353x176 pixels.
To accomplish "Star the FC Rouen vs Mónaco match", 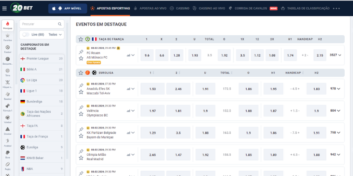I will pyautogui.click(x=81, y=59).
